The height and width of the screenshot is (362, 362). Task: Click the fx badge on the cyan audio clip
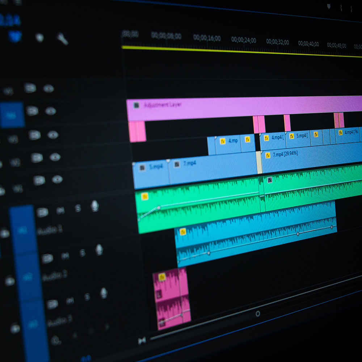[x=183, y=232]
